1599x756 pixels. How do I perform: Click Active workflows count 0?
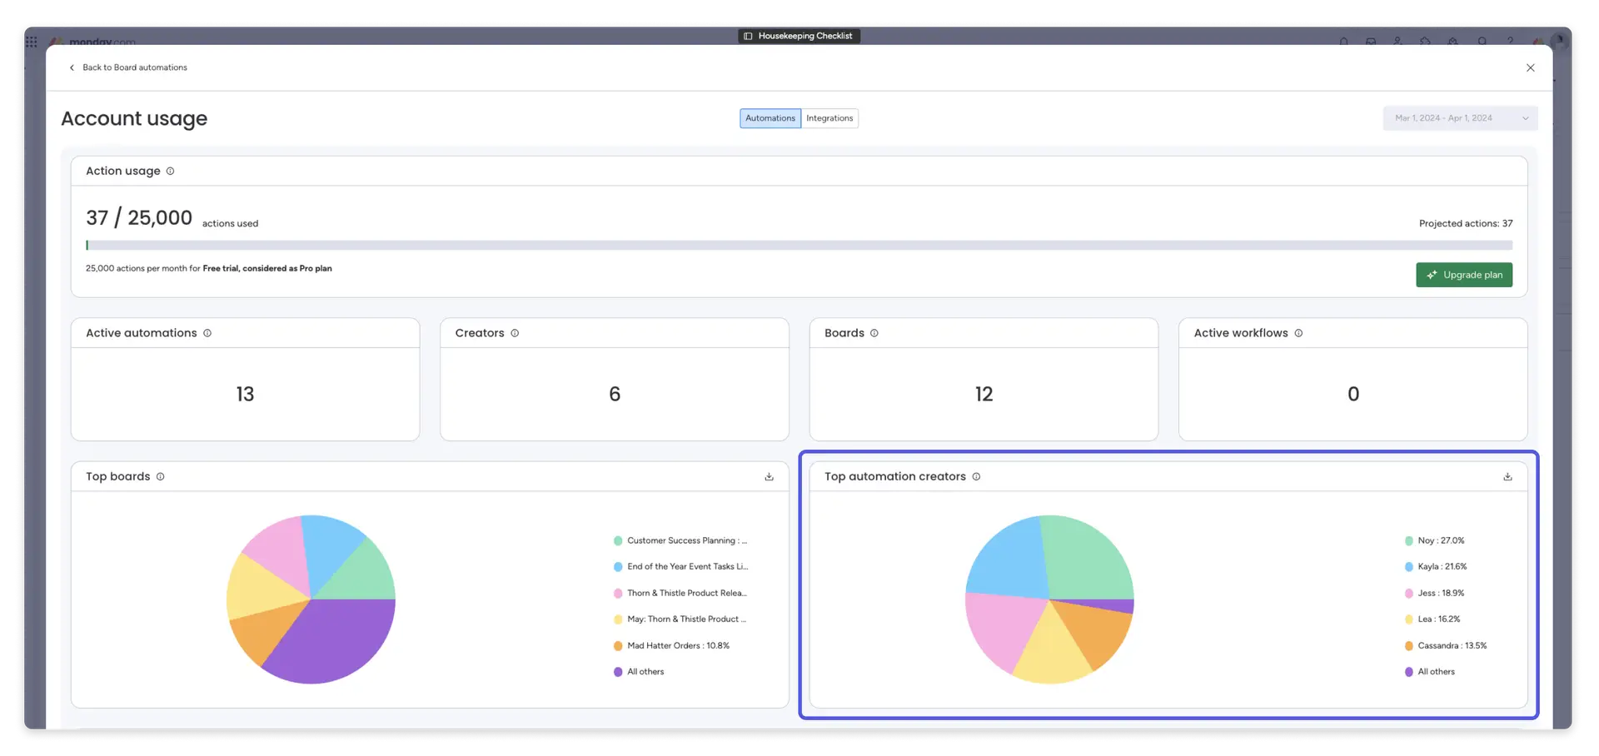1353,394
